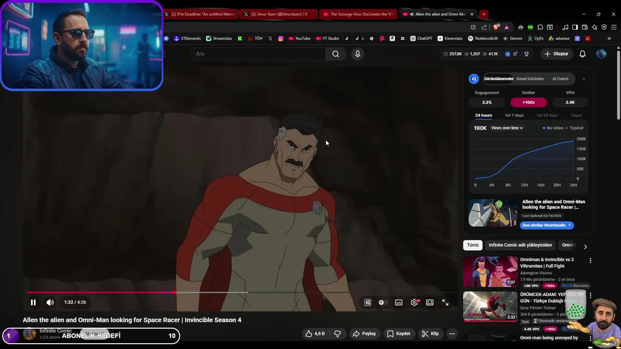The width and height of the screenshot is (621, 349).
Task: Open YT Studio bookmark
Action: click(x=327, y=38)
